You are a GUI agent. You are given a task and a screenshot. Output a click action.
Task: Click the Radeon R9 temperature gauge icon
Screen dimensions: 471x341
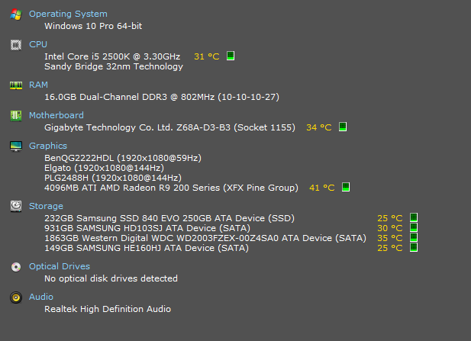click(346, 187)
